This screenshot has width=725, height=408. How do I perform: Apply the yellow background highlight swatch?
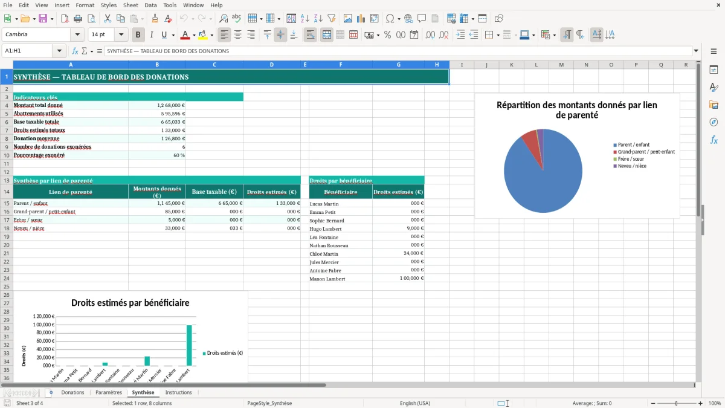(x=202, y=35)
